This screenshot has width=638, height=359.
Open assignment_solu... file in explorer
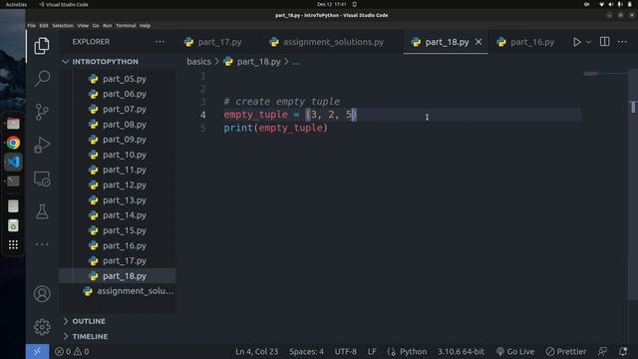coord(118,291)
